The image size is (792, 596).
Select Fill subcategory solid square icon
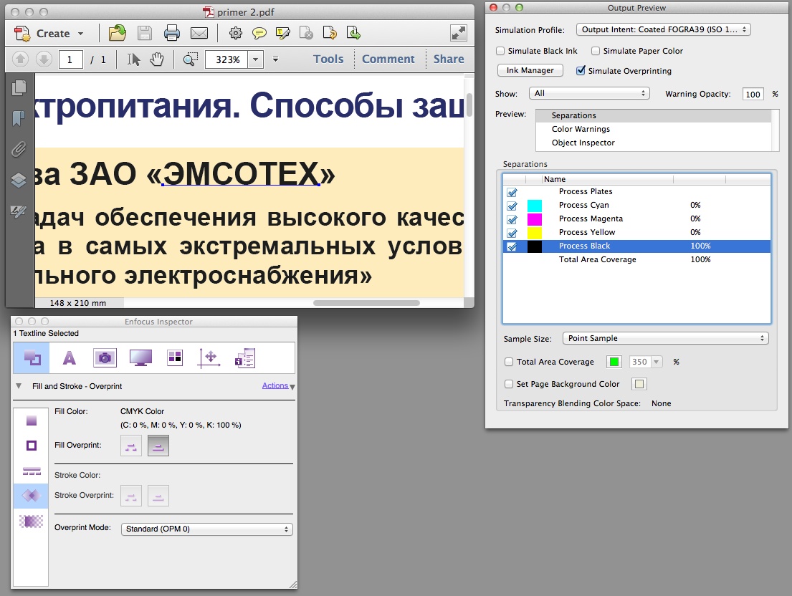click(32, 420)
